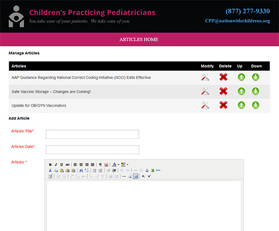279x231 pixels.
Task: Click the Paste as plain text icon
Action: click(x=67, y=171)
